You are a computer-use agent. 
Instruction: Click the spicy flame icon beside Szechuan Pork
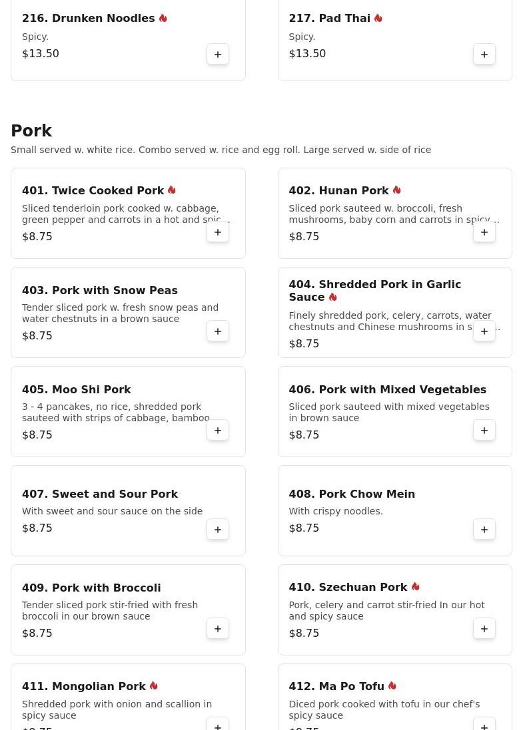(415, 587)
